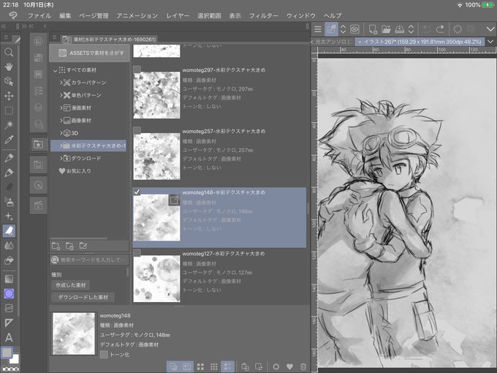Select the Text A tool
Viewport: 497px width, 373px height.
point(9,337)
